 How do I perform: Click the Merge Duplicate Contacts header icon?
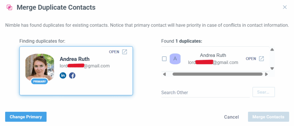tap(9, 7)
